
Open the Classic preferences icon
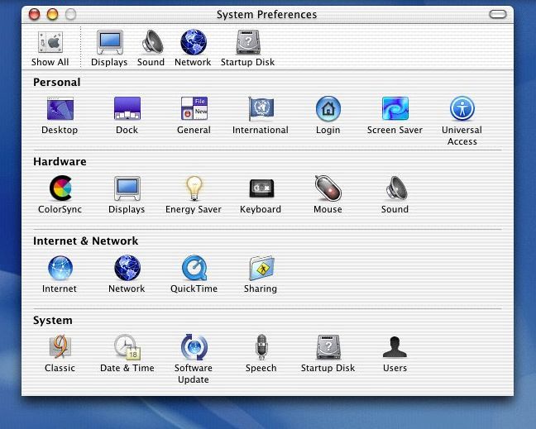(60, 347)
